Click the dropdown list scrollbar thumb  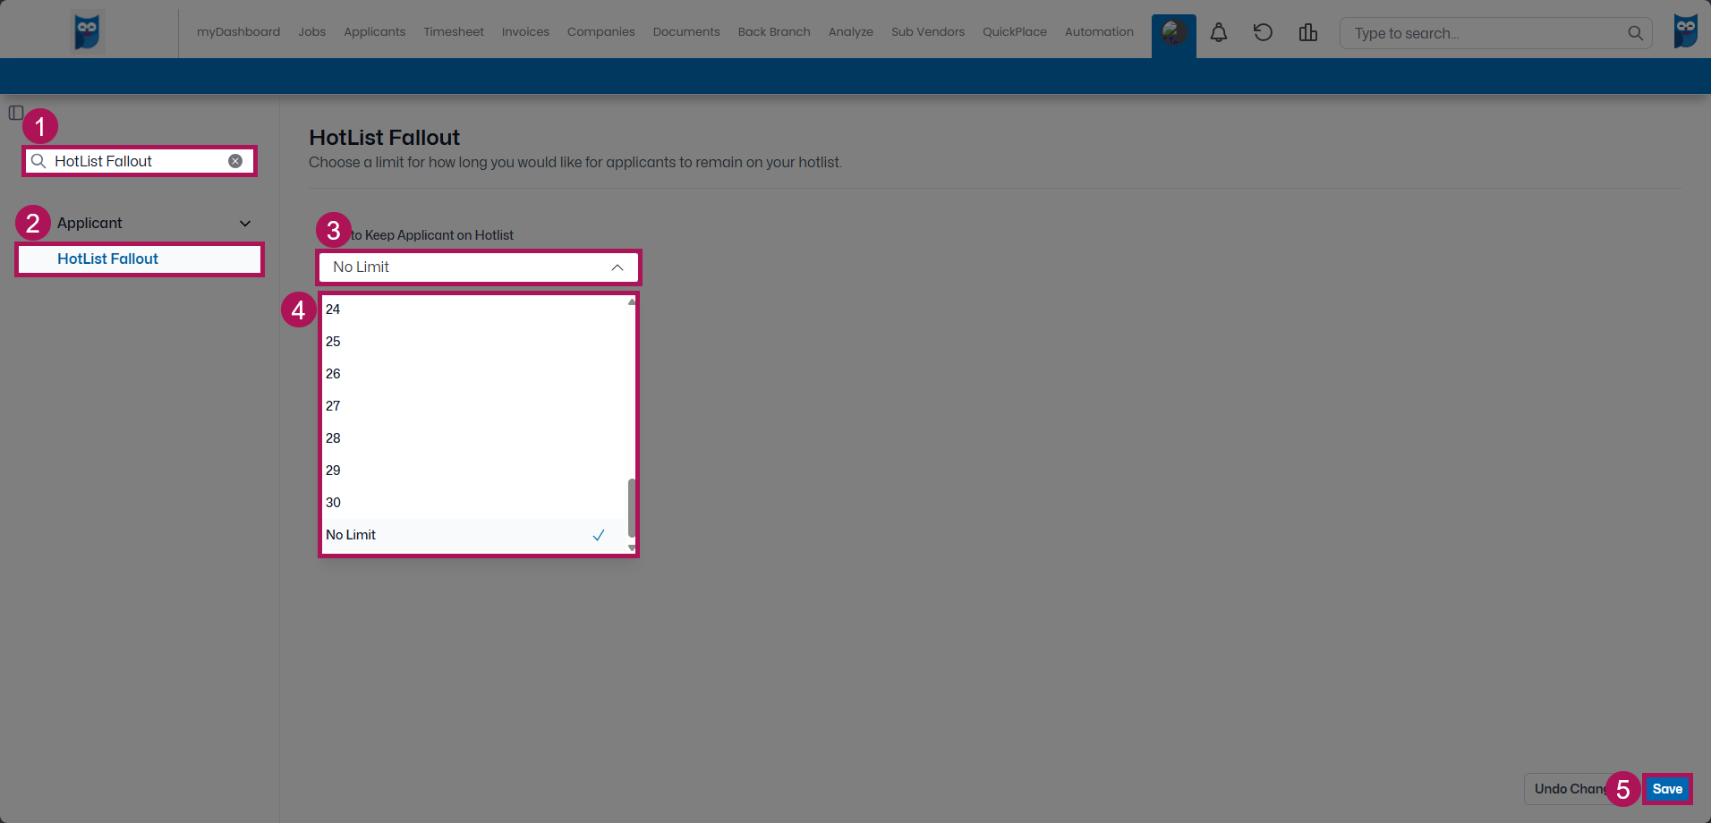click(x=632, y=507)
